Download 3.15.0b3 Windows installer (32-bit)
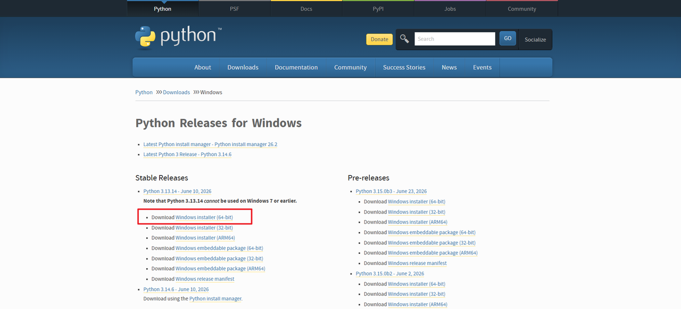681x309 pixels. (417, 212)
